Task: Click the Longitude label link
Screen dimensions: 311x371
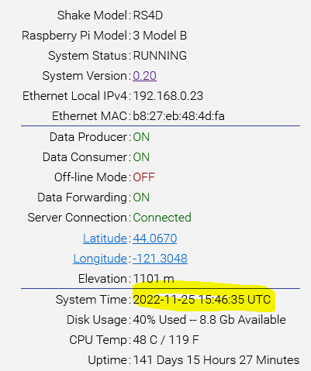Action: pos(100,258)
